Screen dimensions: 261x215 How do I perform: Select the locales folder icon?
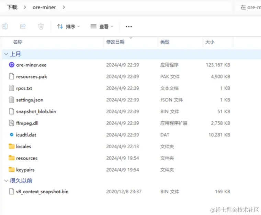pos(11,146)
